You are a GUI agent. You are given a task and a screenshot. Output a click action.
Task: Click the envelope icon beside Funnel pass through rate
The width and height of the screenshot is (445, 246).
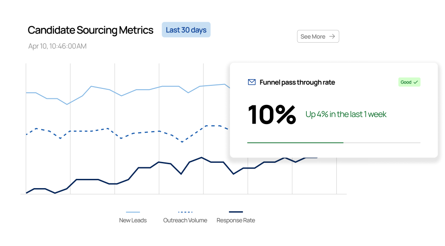pos(252,82)
